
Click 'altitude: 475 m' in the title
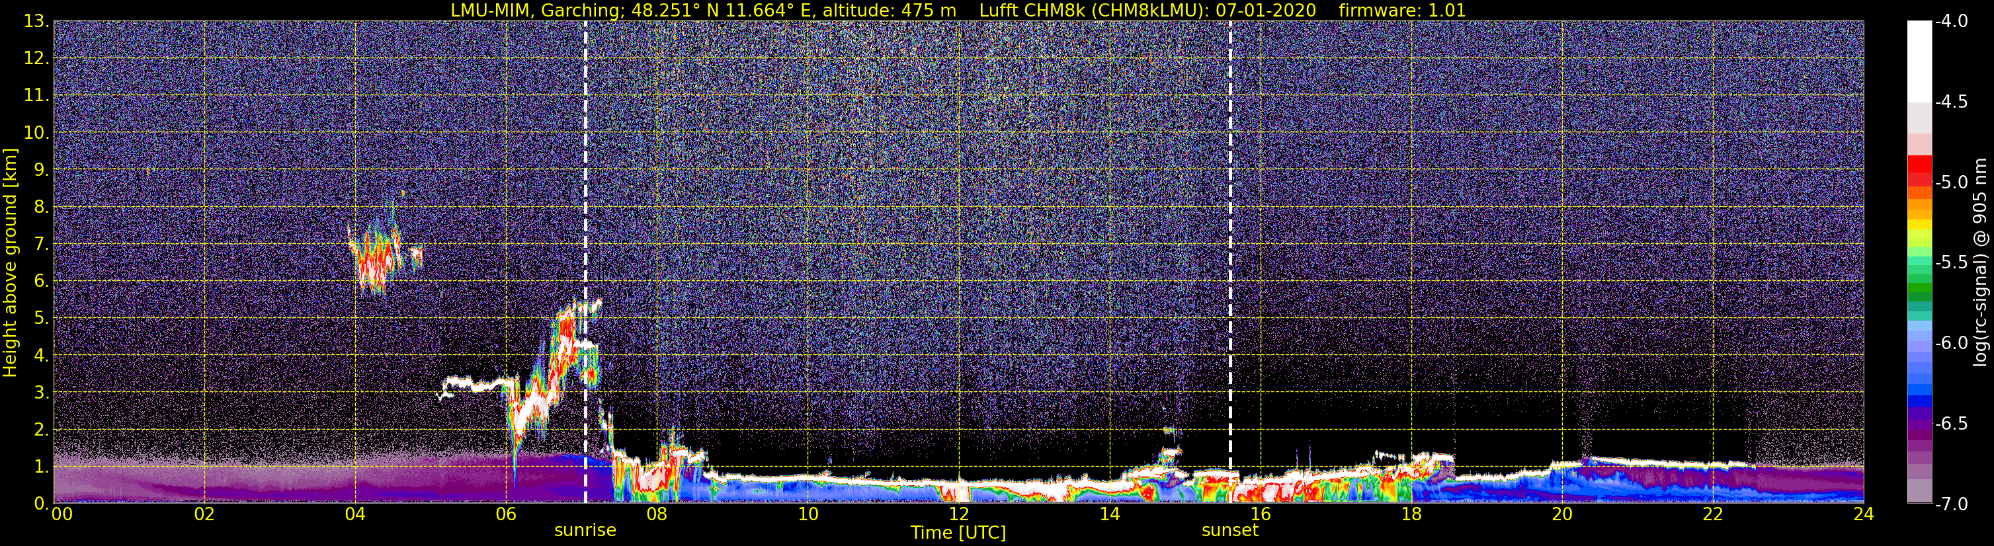point(890,11)
